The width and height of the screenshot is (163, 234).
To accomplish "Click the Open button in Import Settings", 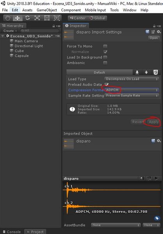I will (154, 38).
